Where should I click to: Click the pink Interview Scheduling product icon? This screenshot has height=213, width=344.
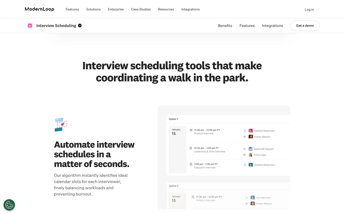click(30, 25)
